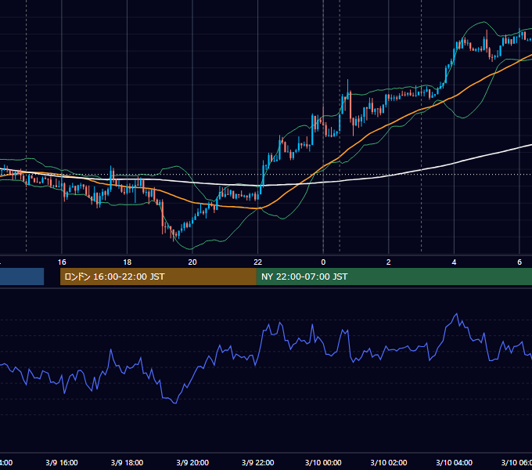
Task: Click the 20 hour label on price chart axis
Action: pyautogui.click(x=192, y=262)
